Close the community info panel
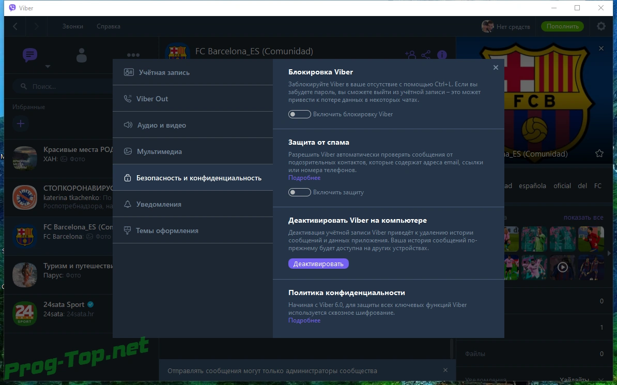This screenshot has height=385, width=617. point(601,49)
